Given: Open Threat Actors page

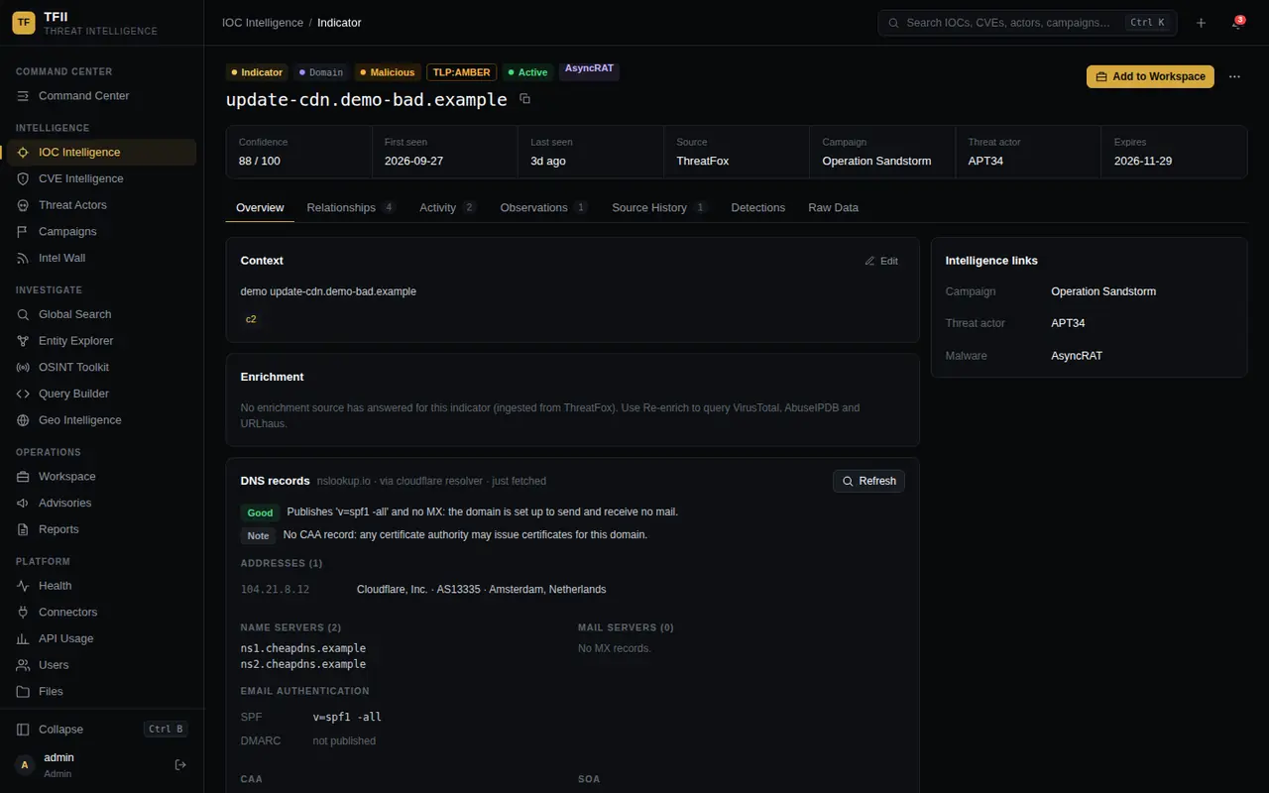Looking at the screenshot, I should [x=102, y=205].
